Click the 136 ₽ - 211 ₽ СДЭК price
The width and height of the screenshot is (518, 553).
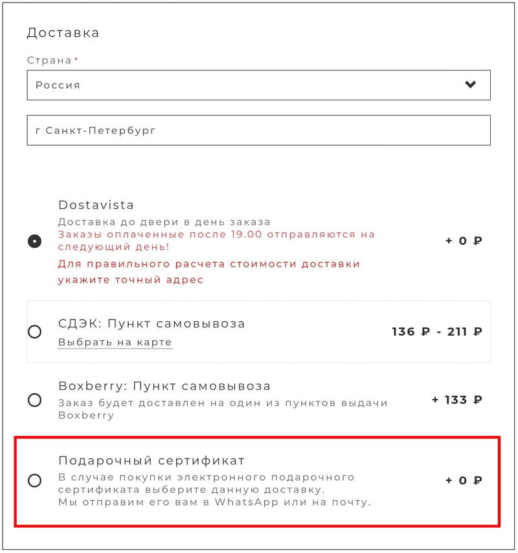point(437,332)
